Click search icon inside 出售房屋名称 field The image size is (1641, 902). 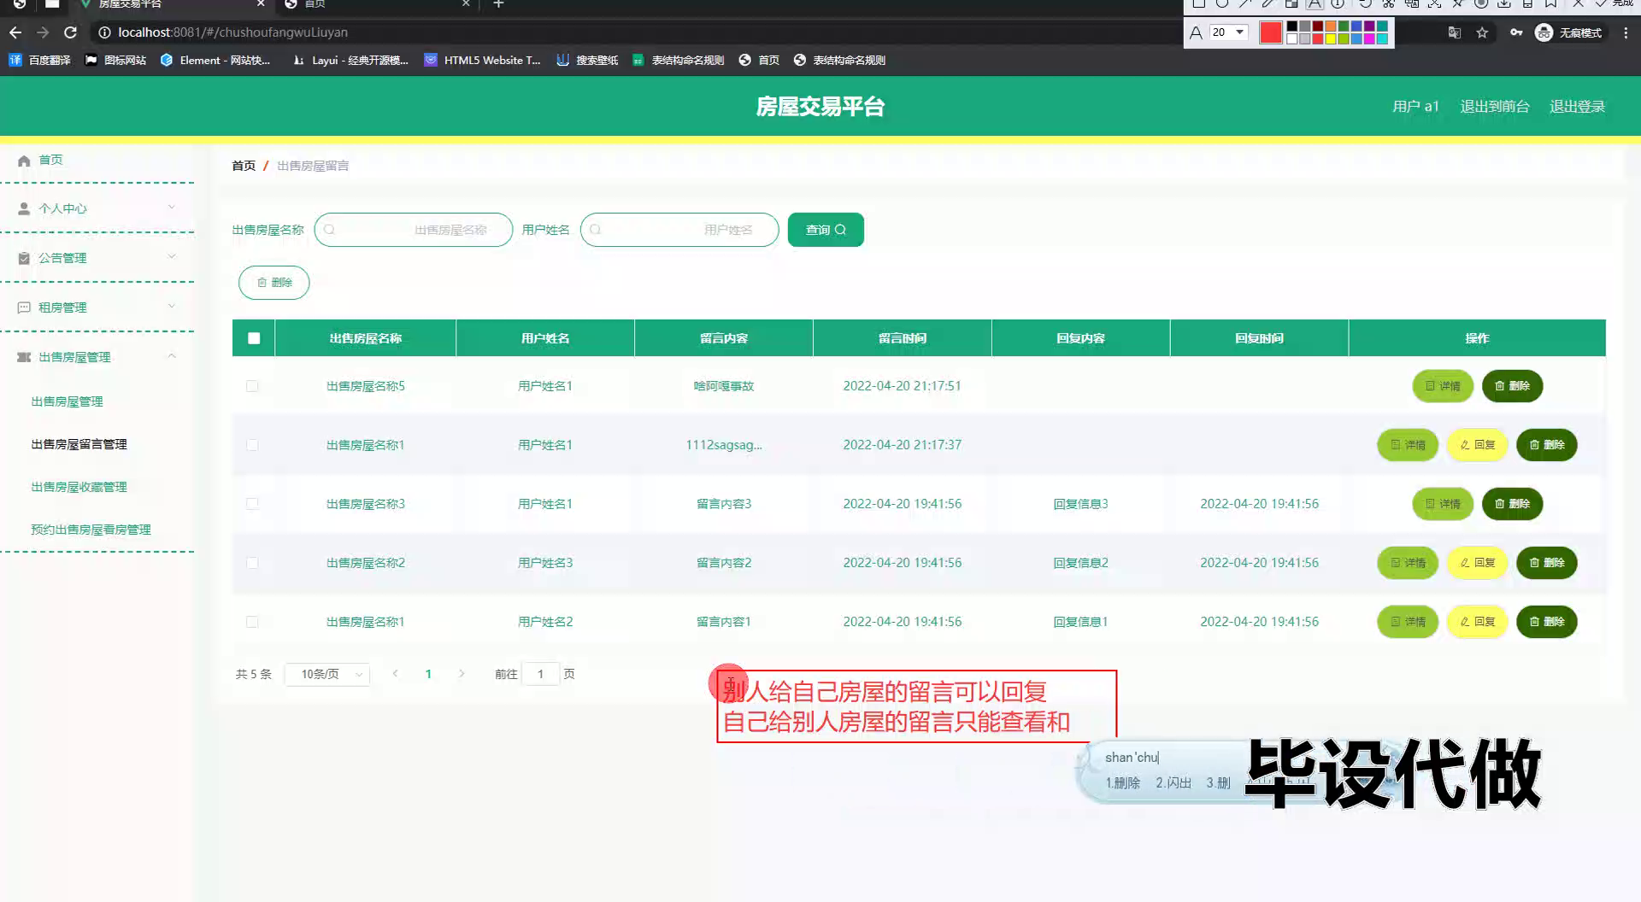[x=329, y=230]
